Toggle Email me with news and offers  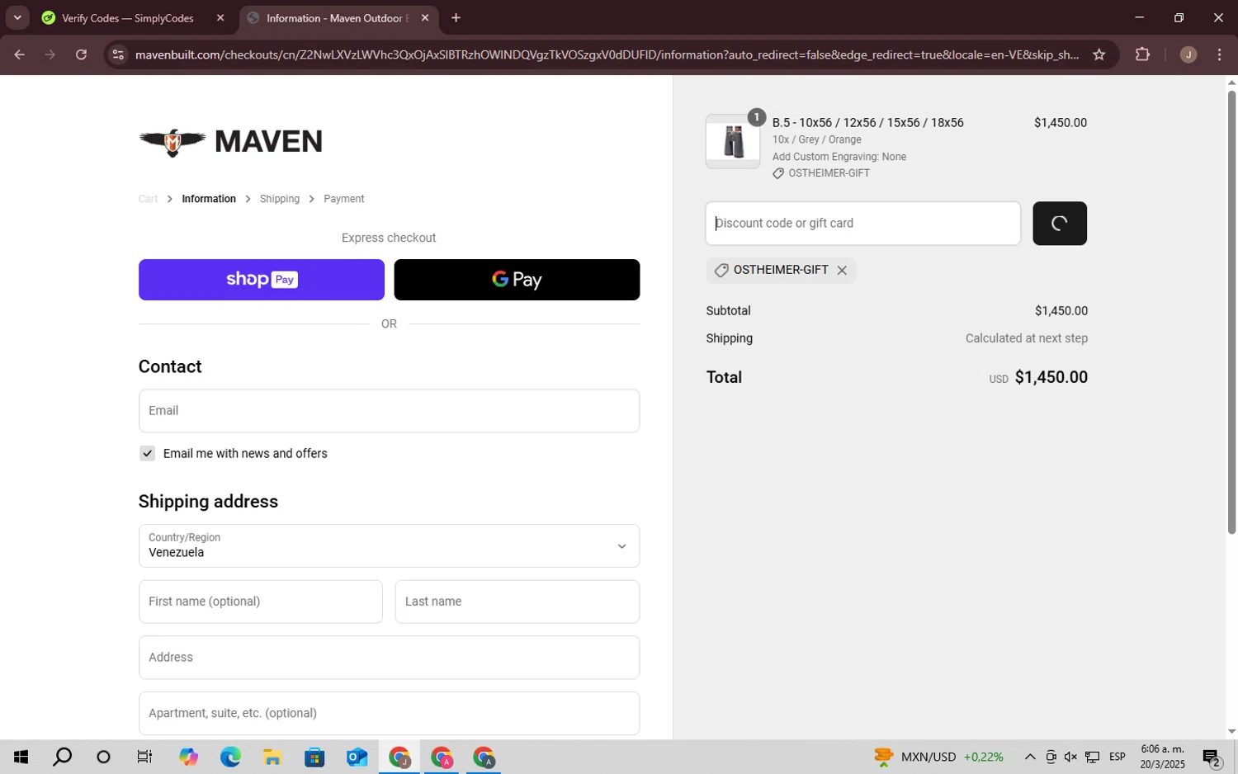147,454
